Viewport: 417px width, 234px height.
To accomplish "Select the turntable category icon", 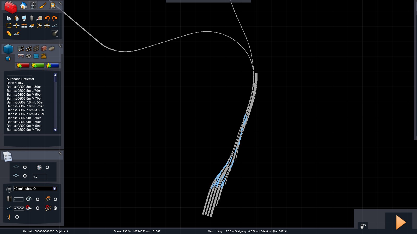I will click(28, 56).
